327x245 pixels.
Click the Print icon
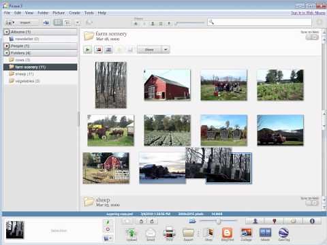coord(170,233)
